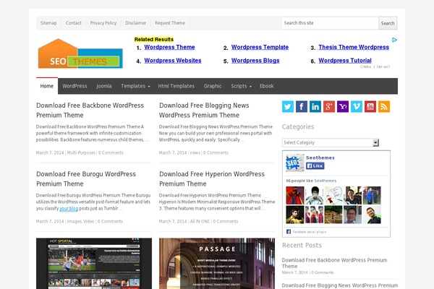Expand the Scripts menu
Viewport: 434px width, 289px height.
(241, 86)
